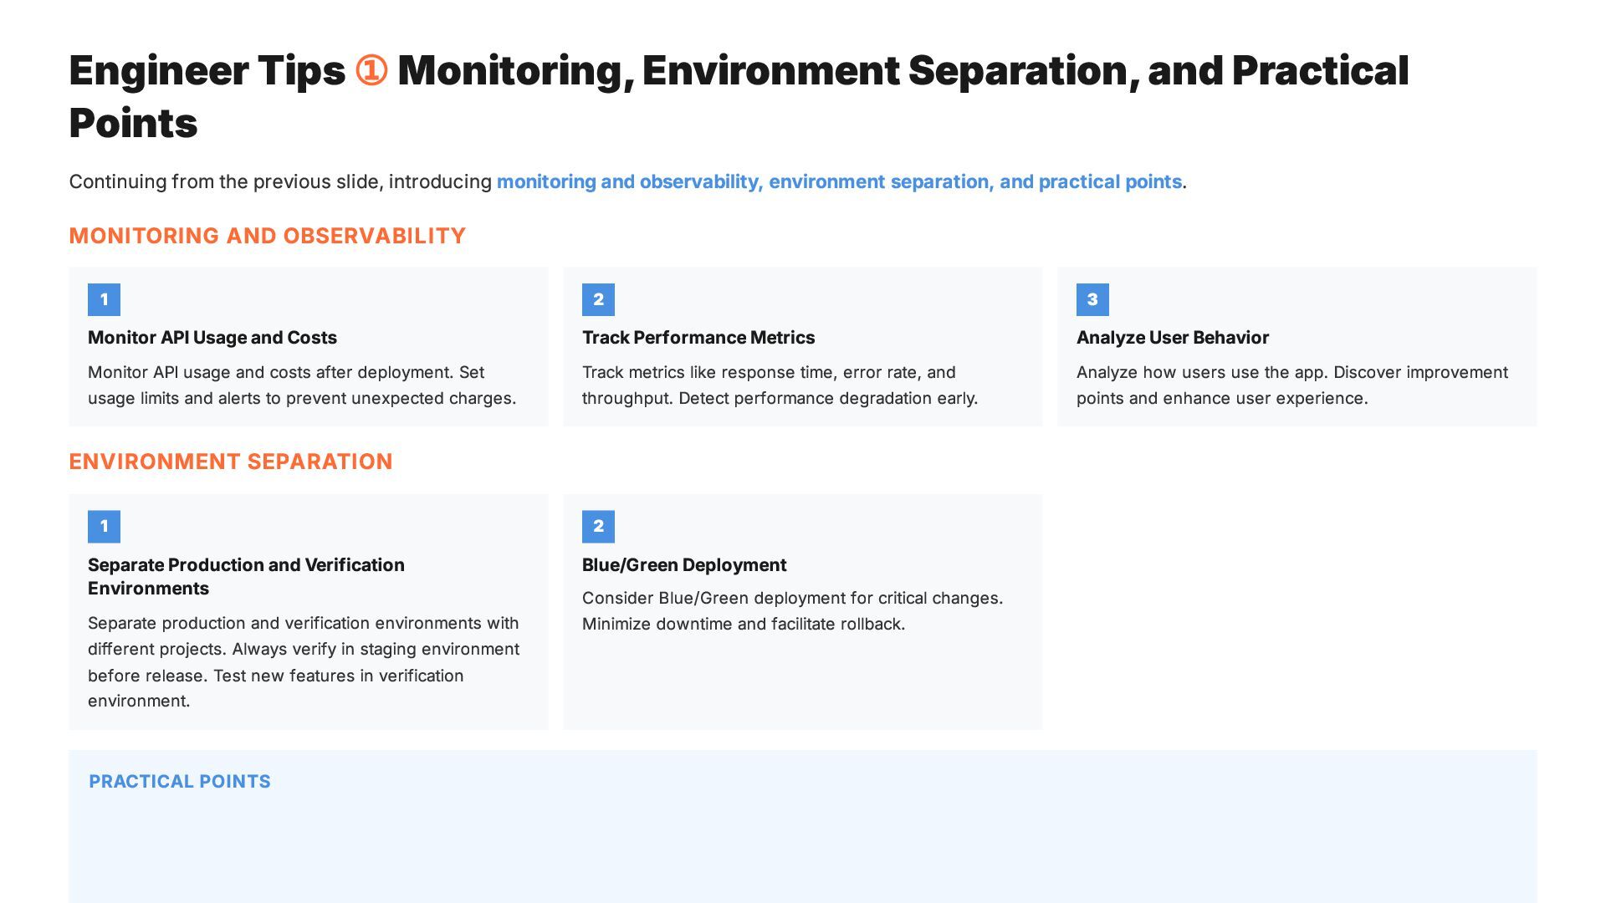Viewport: 1606px width, 903px height.
Task: Click the Separate Production and Verification Environments title
Action: coord(246,576)
